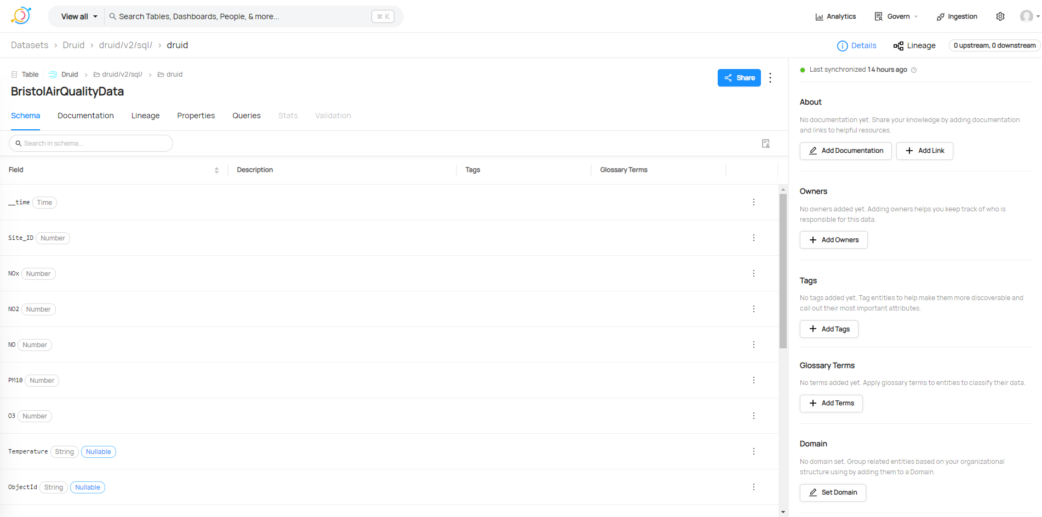Image resolution: width=1042 pixels, height=517 pixels.
Task: Open Analytics from top navigation
Action: (x=835, y=16)
